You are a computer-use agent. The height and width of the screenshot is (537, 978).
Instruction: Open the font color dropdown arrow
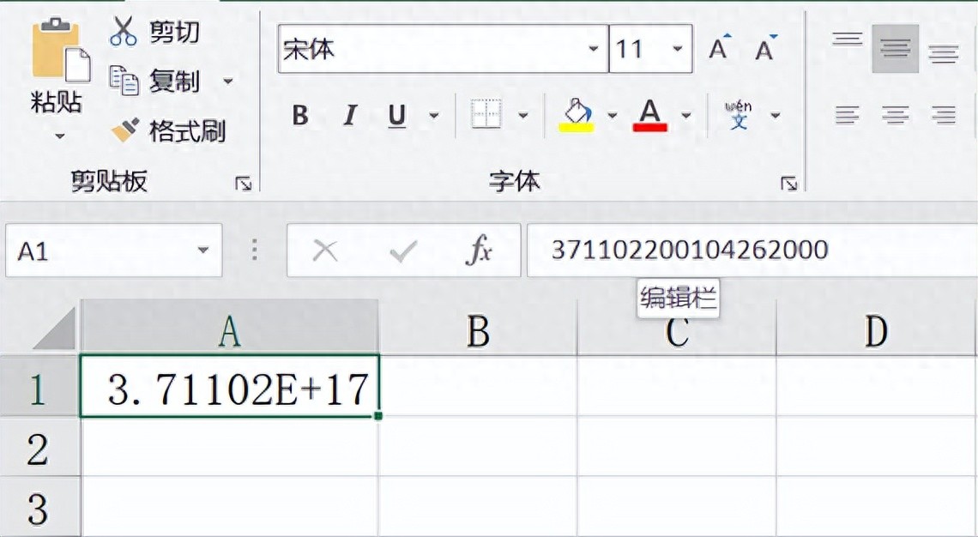coord(686,115)
